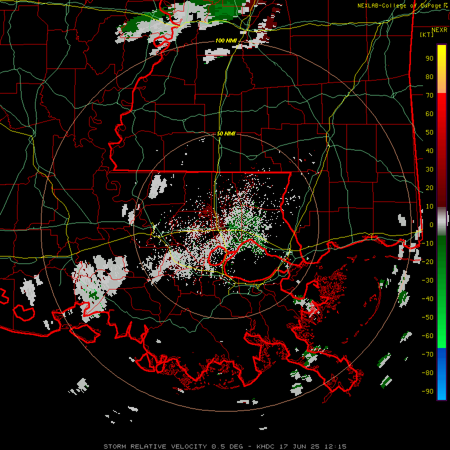Click the 90 value on the velocity scale
The width and height of the screenshot is (450, 450).
click(x=429, y=58)
